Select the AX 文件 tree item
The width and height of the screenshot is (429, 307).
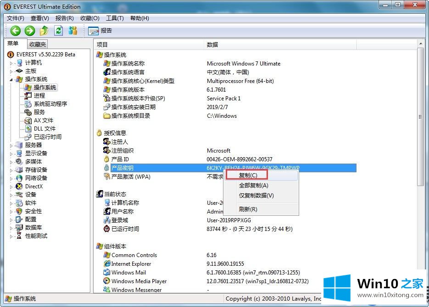44,120
